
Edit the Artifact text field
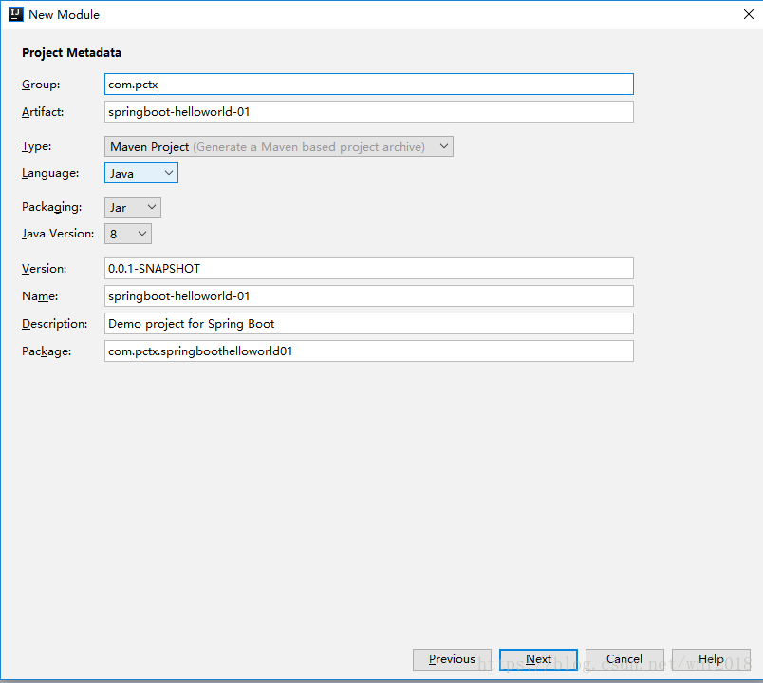point(369,111)
